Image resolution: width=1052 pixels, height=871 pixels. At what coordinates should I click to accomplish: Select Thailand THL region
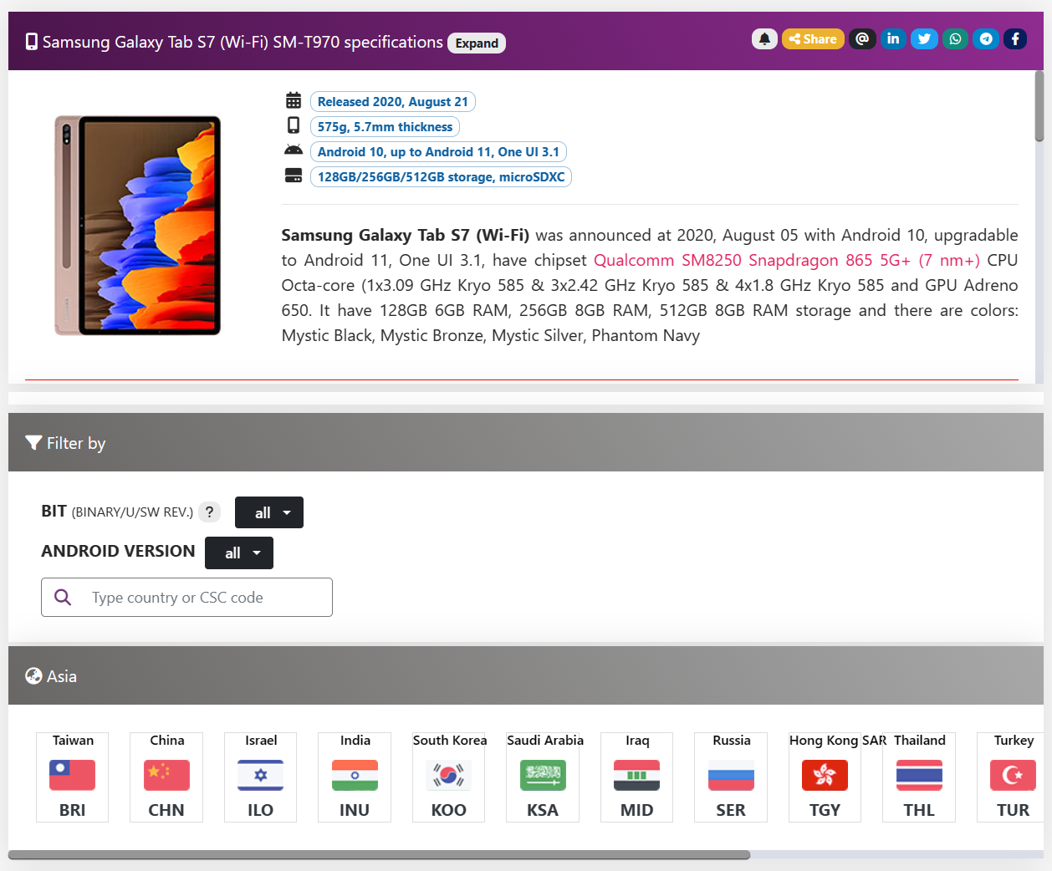[x=919, y=777]
